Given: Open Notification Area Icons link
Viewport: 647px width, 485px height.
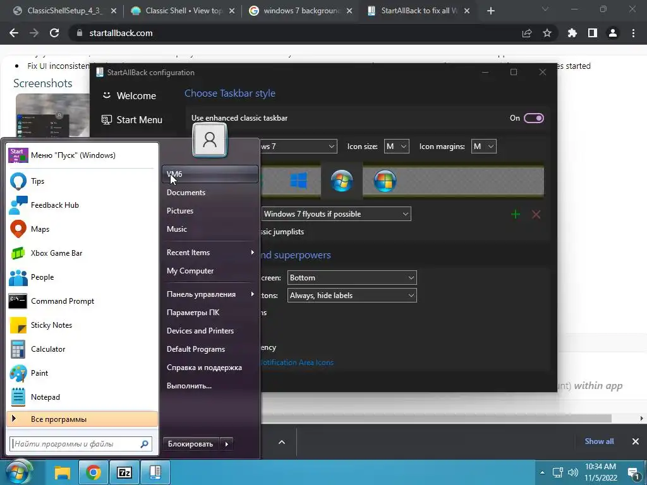Looking at the screenshot, I should (297, 362).
